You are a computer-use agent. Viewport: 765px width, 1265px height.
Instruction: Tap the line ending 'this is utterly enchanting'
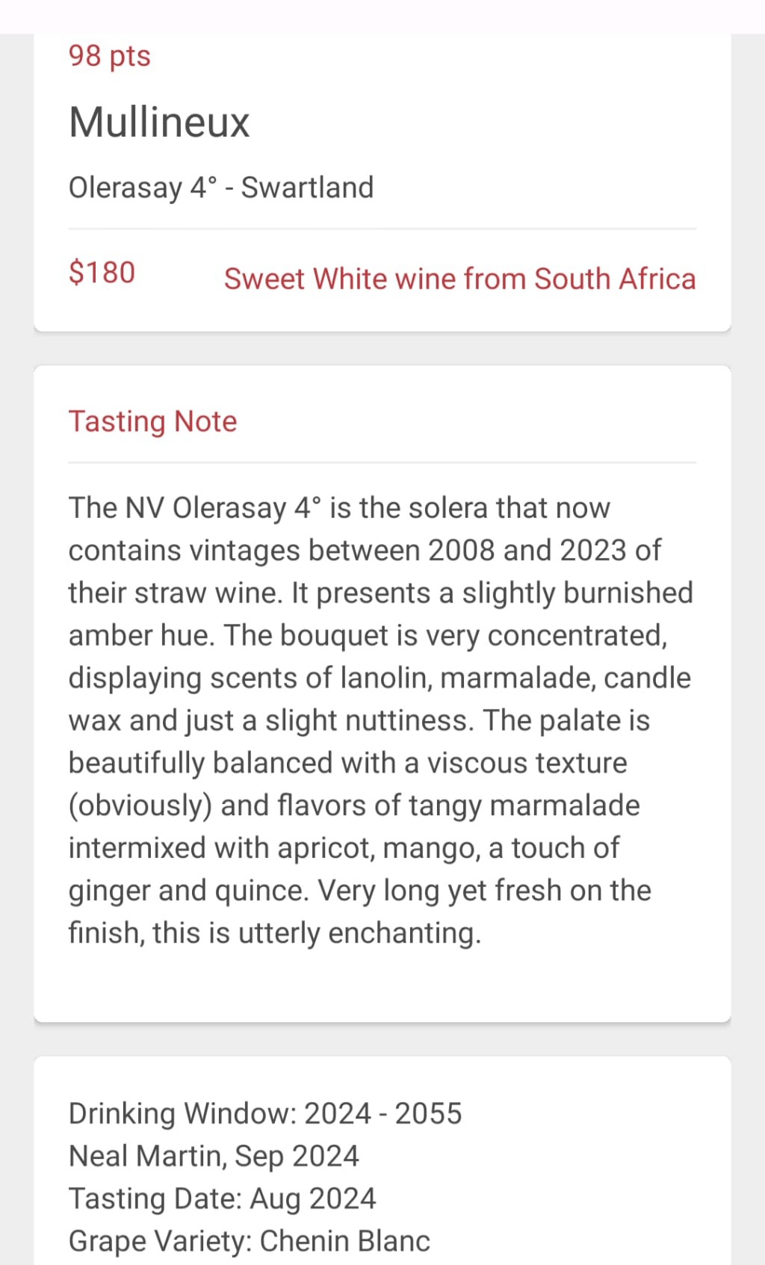pos(275,933)
